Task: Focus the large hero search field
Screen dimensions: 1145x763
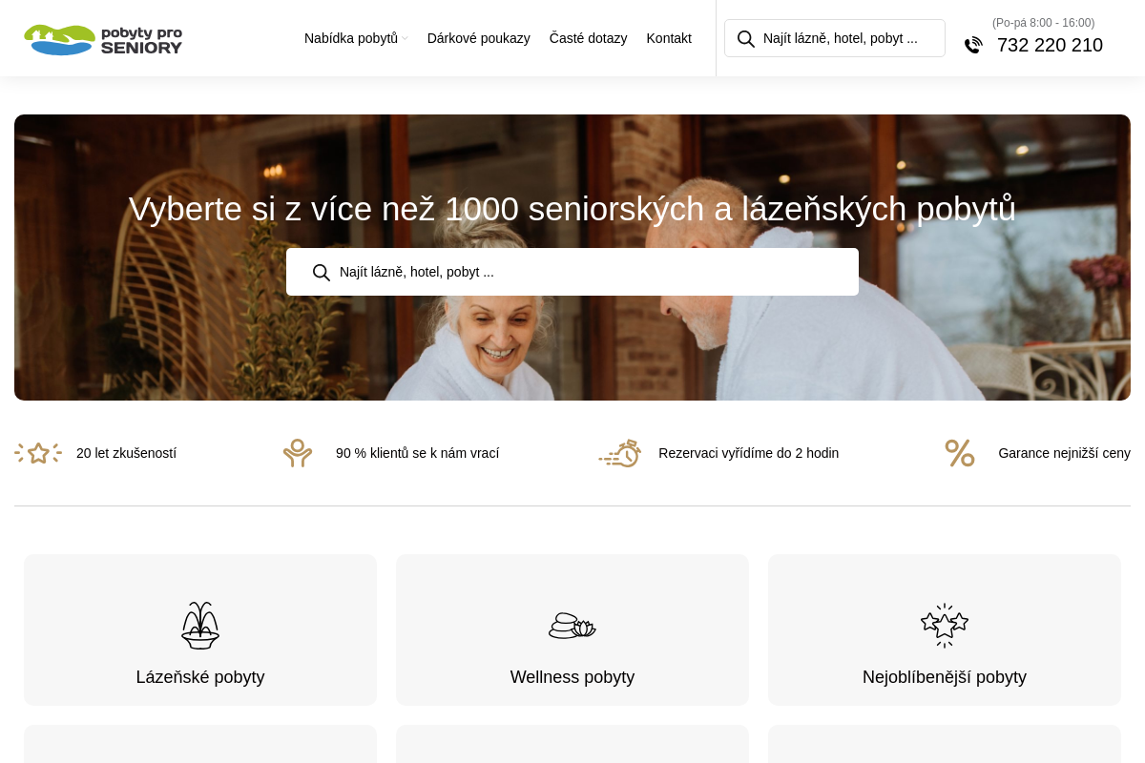Action: click(572, 272)
